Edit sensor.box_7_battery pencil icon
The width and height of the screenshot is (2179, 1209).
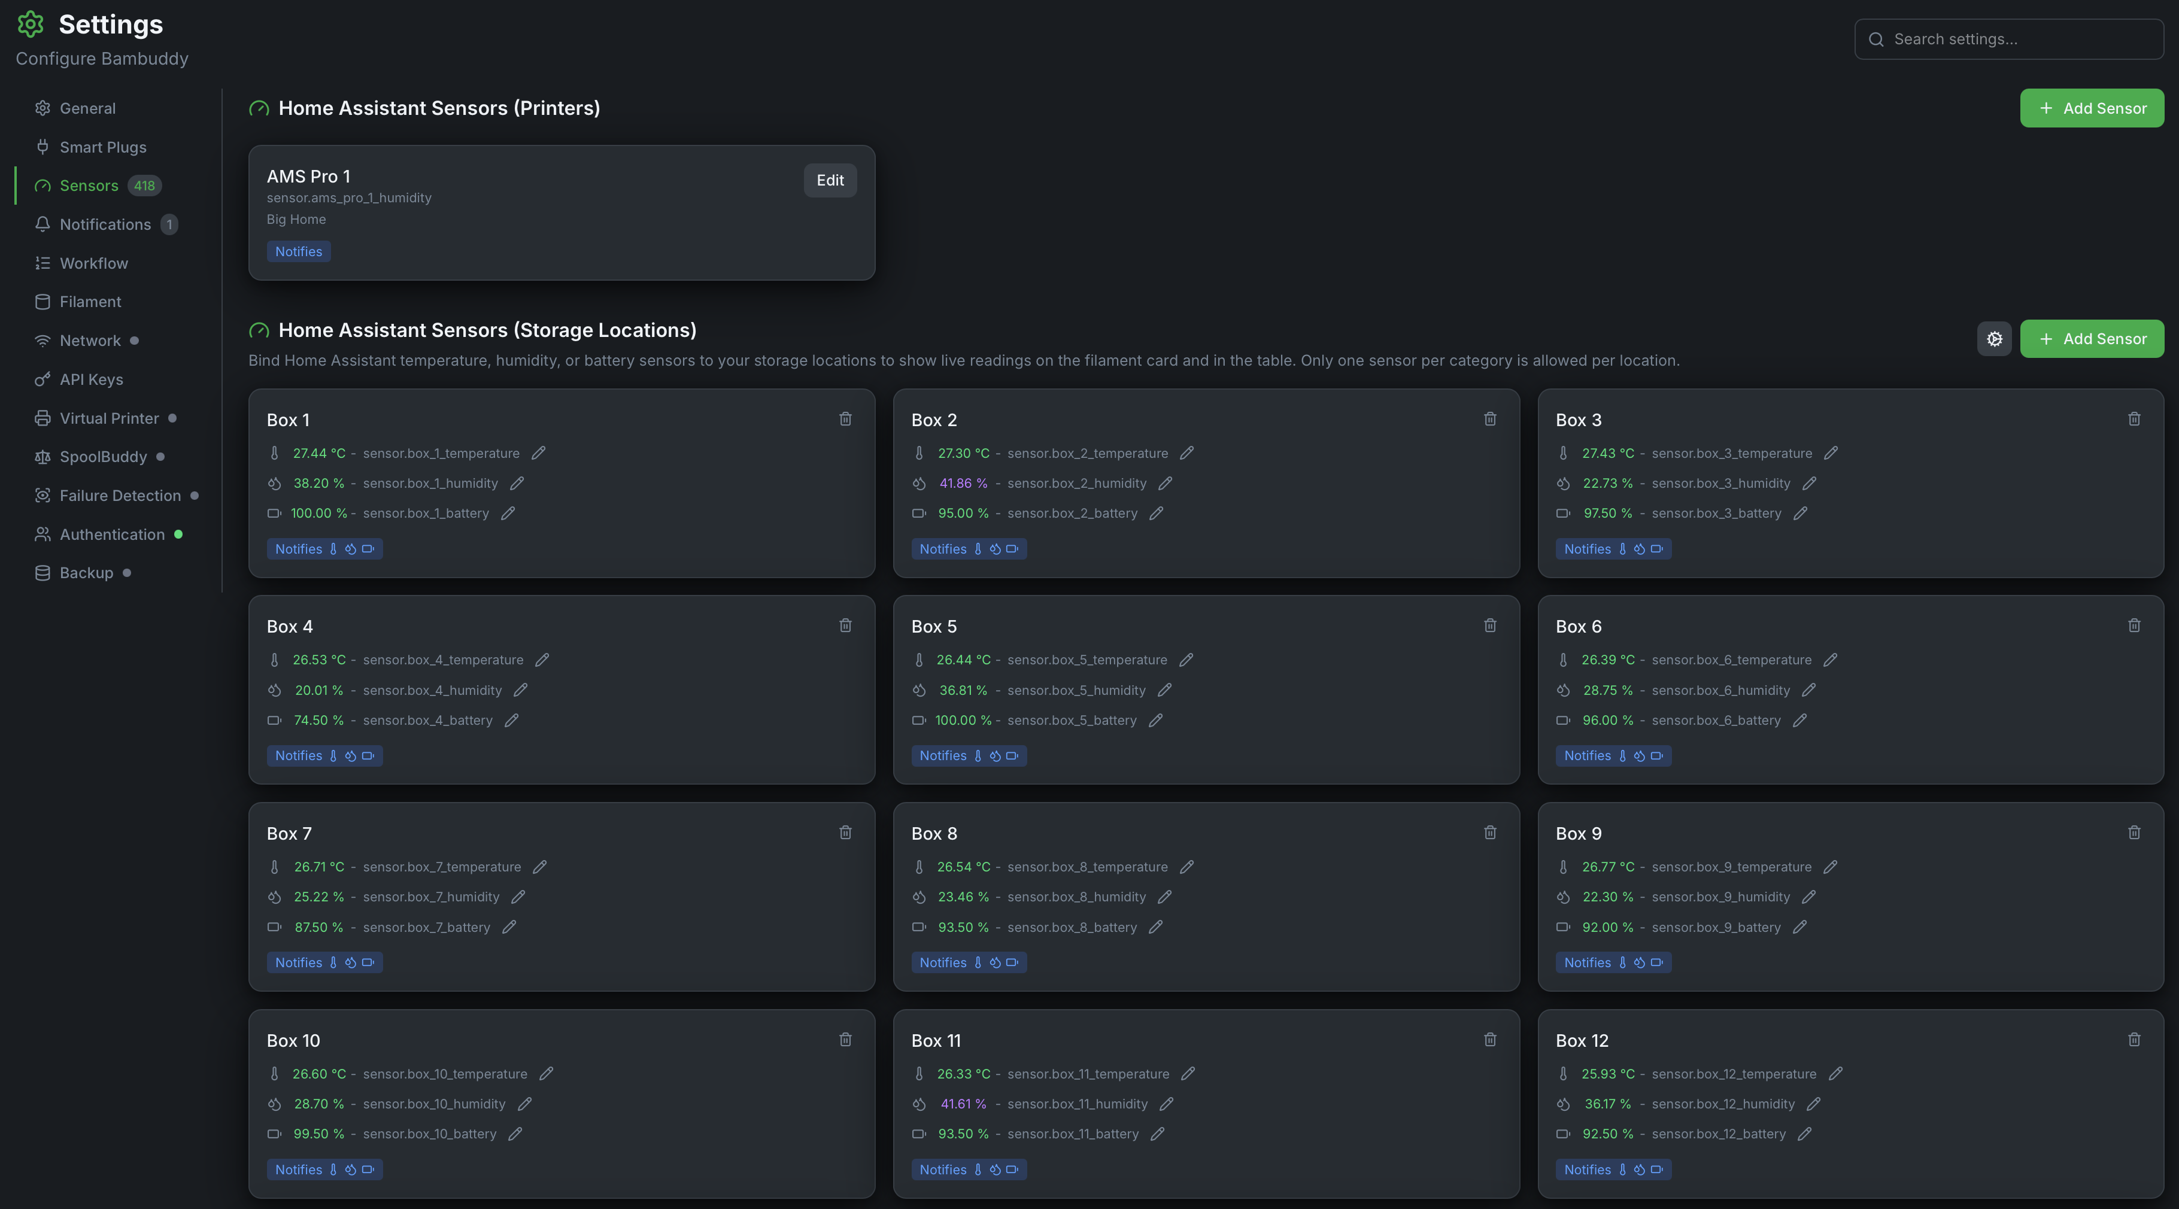tap(508, 928)
